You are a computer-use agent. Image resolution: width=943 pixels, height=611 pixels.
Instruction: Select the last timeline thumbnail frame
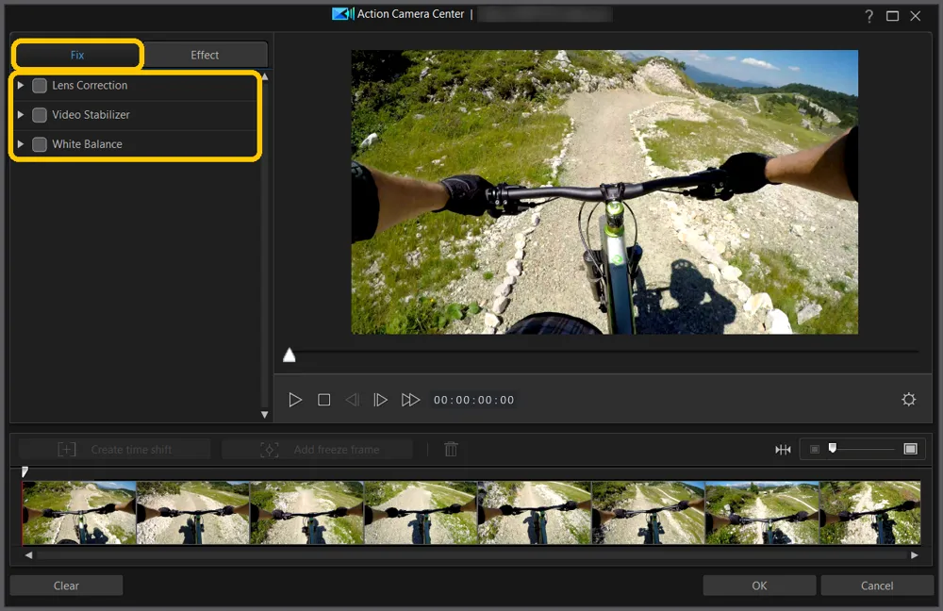[869, 512]
